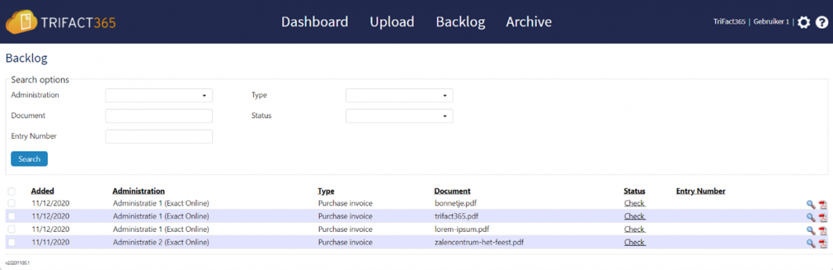The width and height of the screenshot is (833, 270).
Task: Check the box for lorem-ipsum.pdf row
Action: [x=11, y=229]
